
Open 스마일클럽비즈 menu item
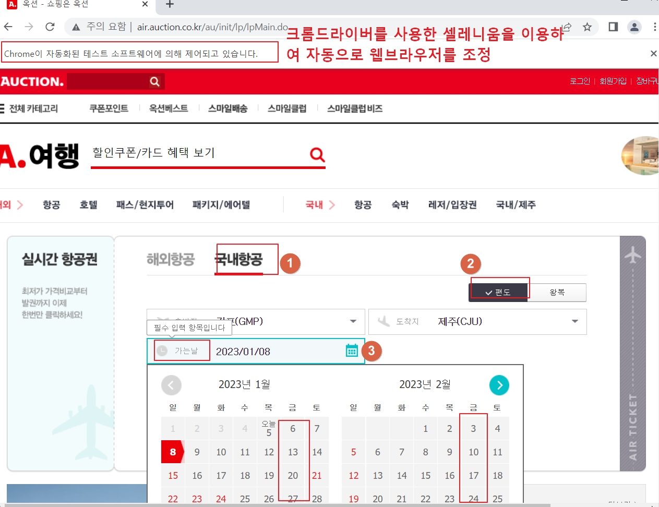pos(355,108)
